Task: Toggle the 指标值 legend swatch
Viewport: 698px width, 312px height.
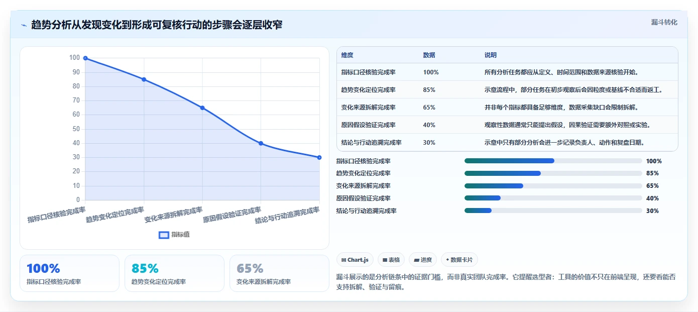Action: (x=164, y=235)
